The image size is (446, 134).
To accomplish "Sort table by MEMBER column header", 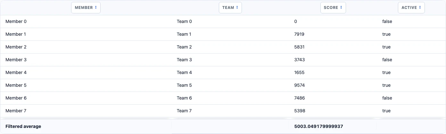I will coord(86,8).
